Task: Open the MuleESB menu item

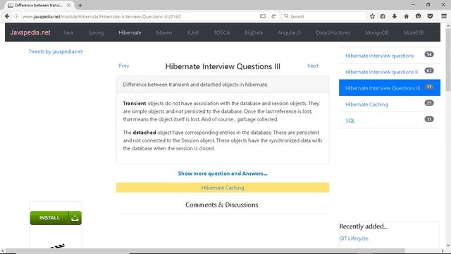Action: 414,32
